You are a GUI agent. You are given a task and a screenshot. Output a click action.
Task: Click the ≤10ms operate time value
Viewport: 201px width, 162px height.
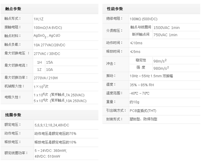(x=137, y=43)
